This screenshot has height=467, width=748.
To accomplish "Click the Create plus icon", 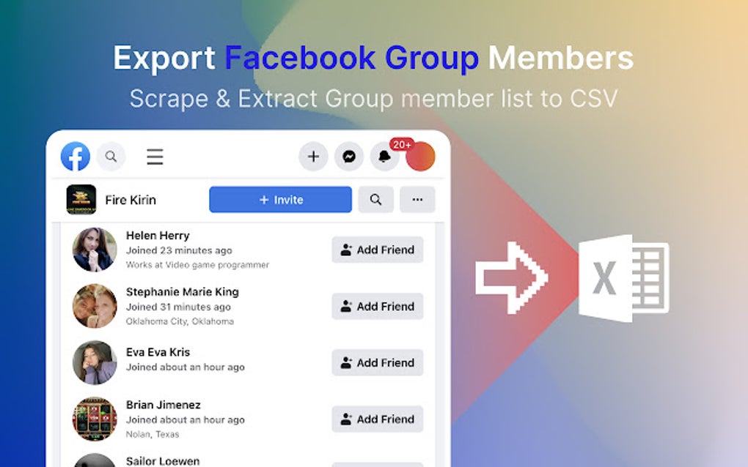I will pyautogui.click(x=313, y=156).
